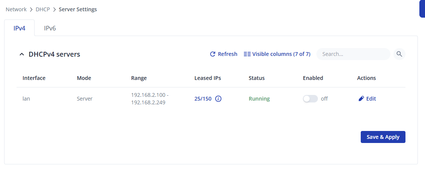425x173 pixels.
Task: Toggle the lan DHCP server Enabled switch
Action: pos(310,99)
